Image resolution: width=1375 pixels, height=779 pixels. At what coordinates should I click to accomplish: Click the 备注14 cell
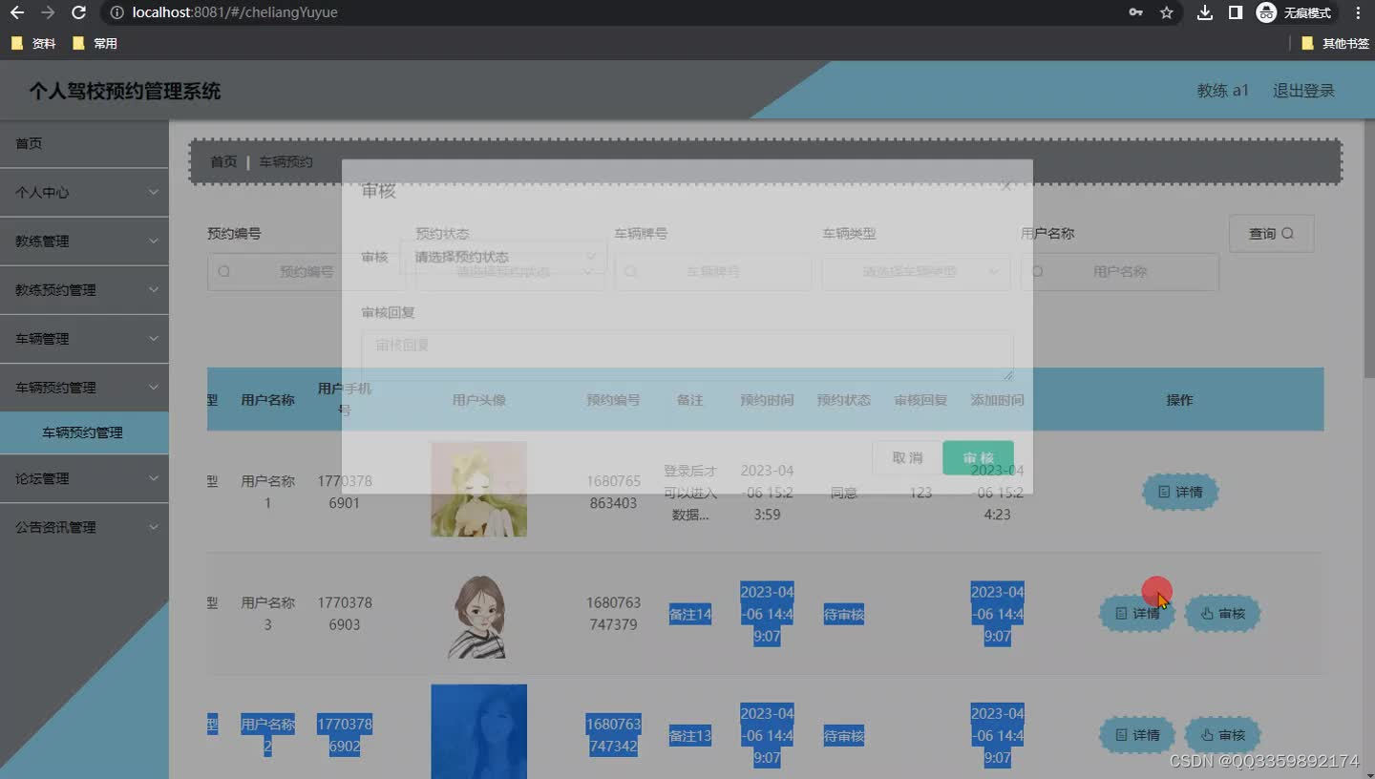point(690,615)
